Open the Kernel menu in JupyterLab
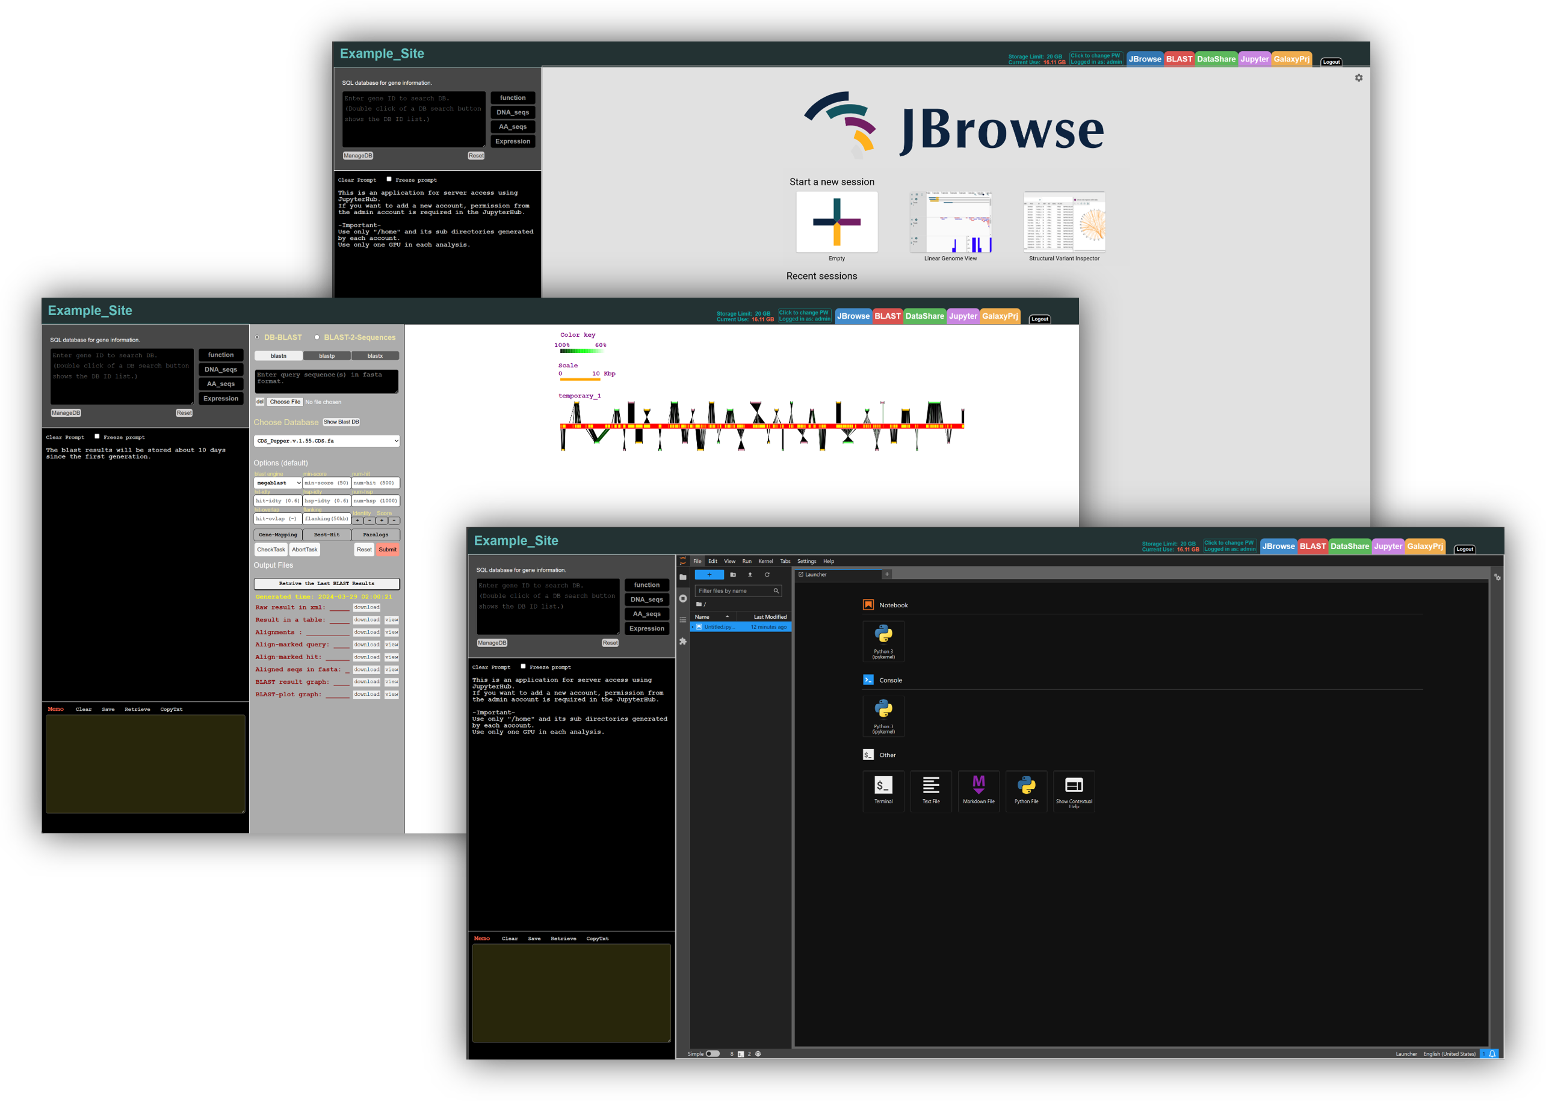 (x=765, y=562)
